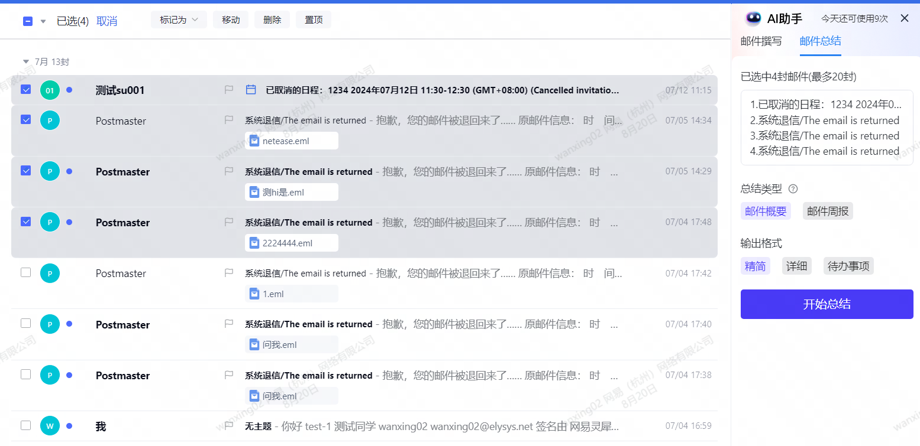Open the 问我.eml attachment on the 07/04 17:40 email
The image size is (920, 446).
(x=292, y=344)
